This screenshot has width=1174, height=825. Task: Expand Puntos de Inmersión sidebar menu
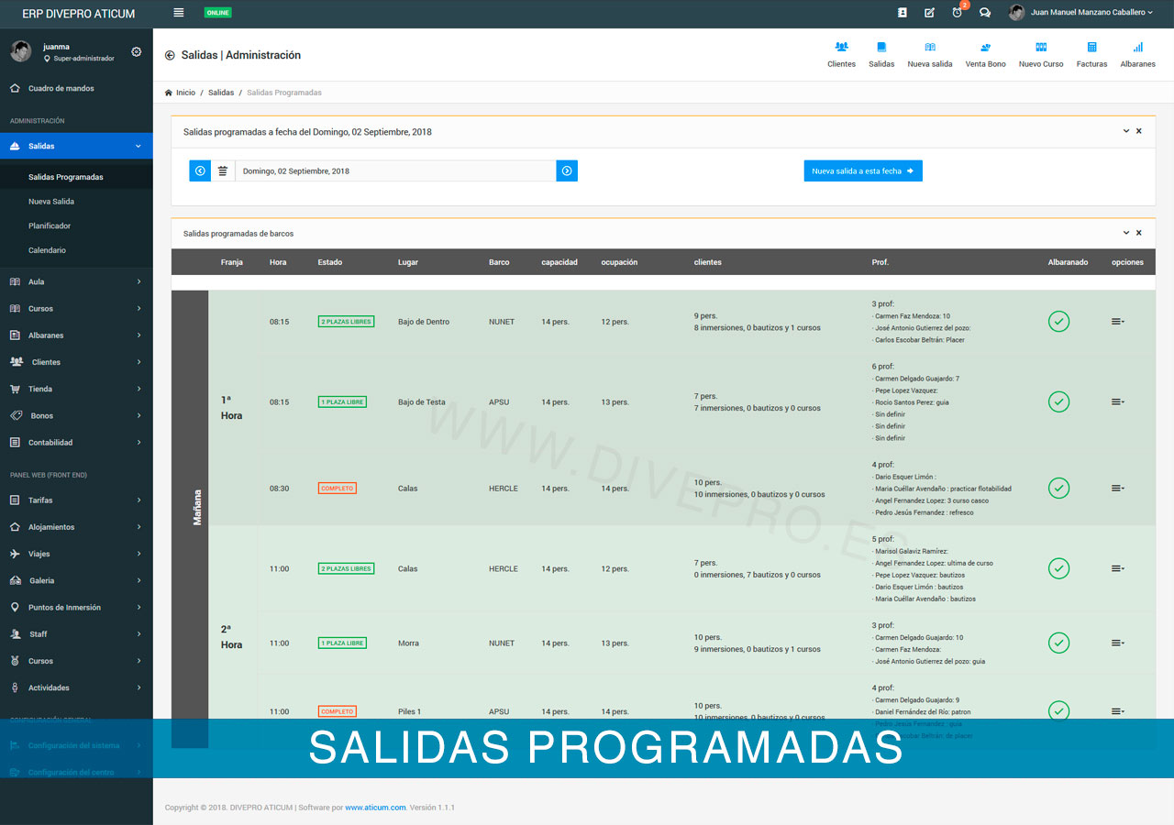76,607
